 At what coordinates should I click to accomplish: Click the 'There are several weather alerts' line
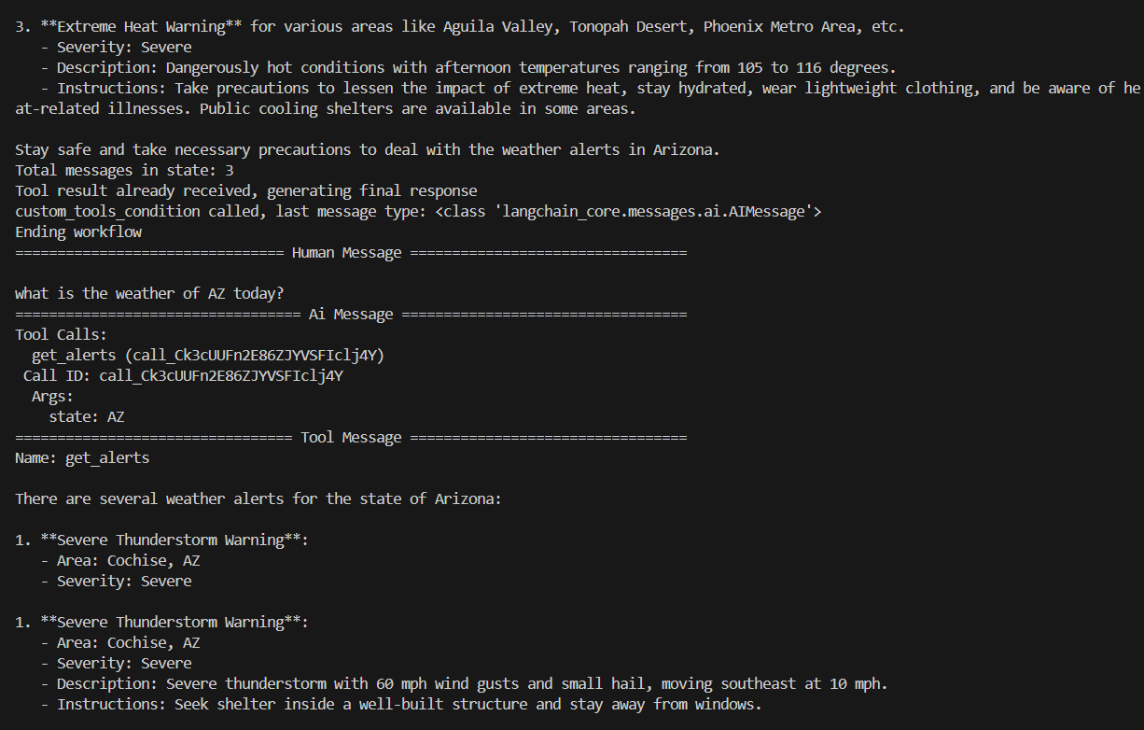coord(258,498)
